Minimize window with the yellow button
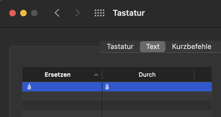This screenshot has width=221, height=117. [x=23, y=13]
